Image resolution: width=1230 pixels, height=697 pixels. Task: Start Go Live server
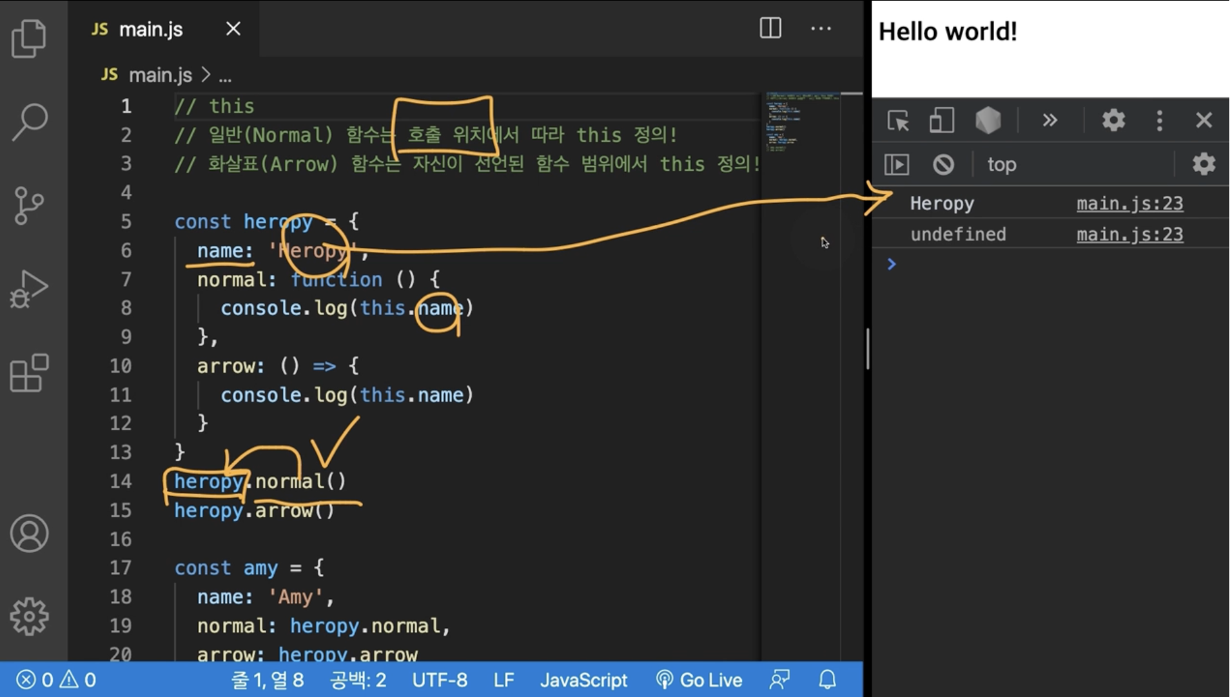pos(699,680)
